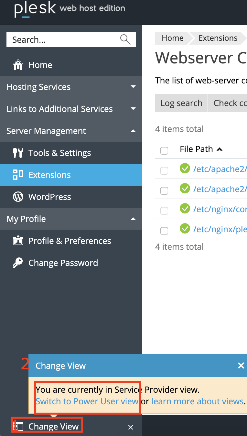Expand the Hosting Services section
Image resolution: width=247 pixels, height=436 pixels.
point(133,87)
